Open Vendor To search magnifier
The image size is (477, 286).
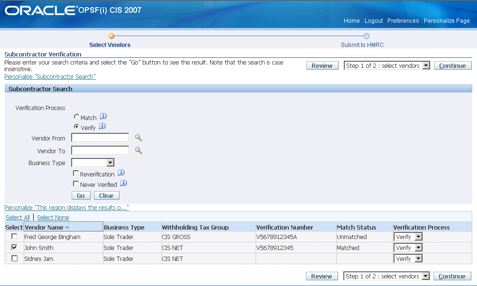coord(138,151)
